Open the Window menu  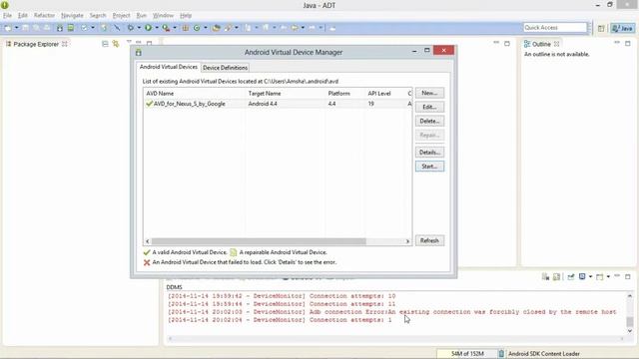163,16
